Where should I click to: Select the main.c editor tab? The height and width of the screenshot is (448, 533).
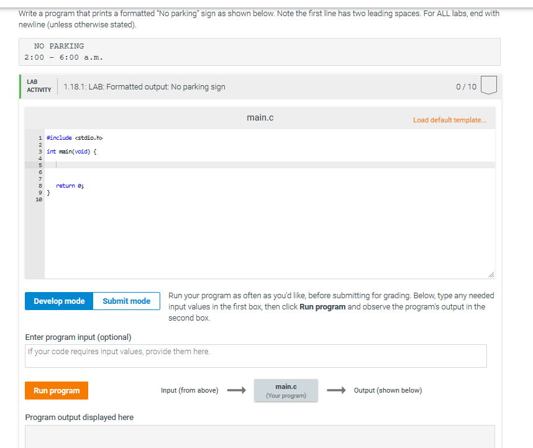260,116
